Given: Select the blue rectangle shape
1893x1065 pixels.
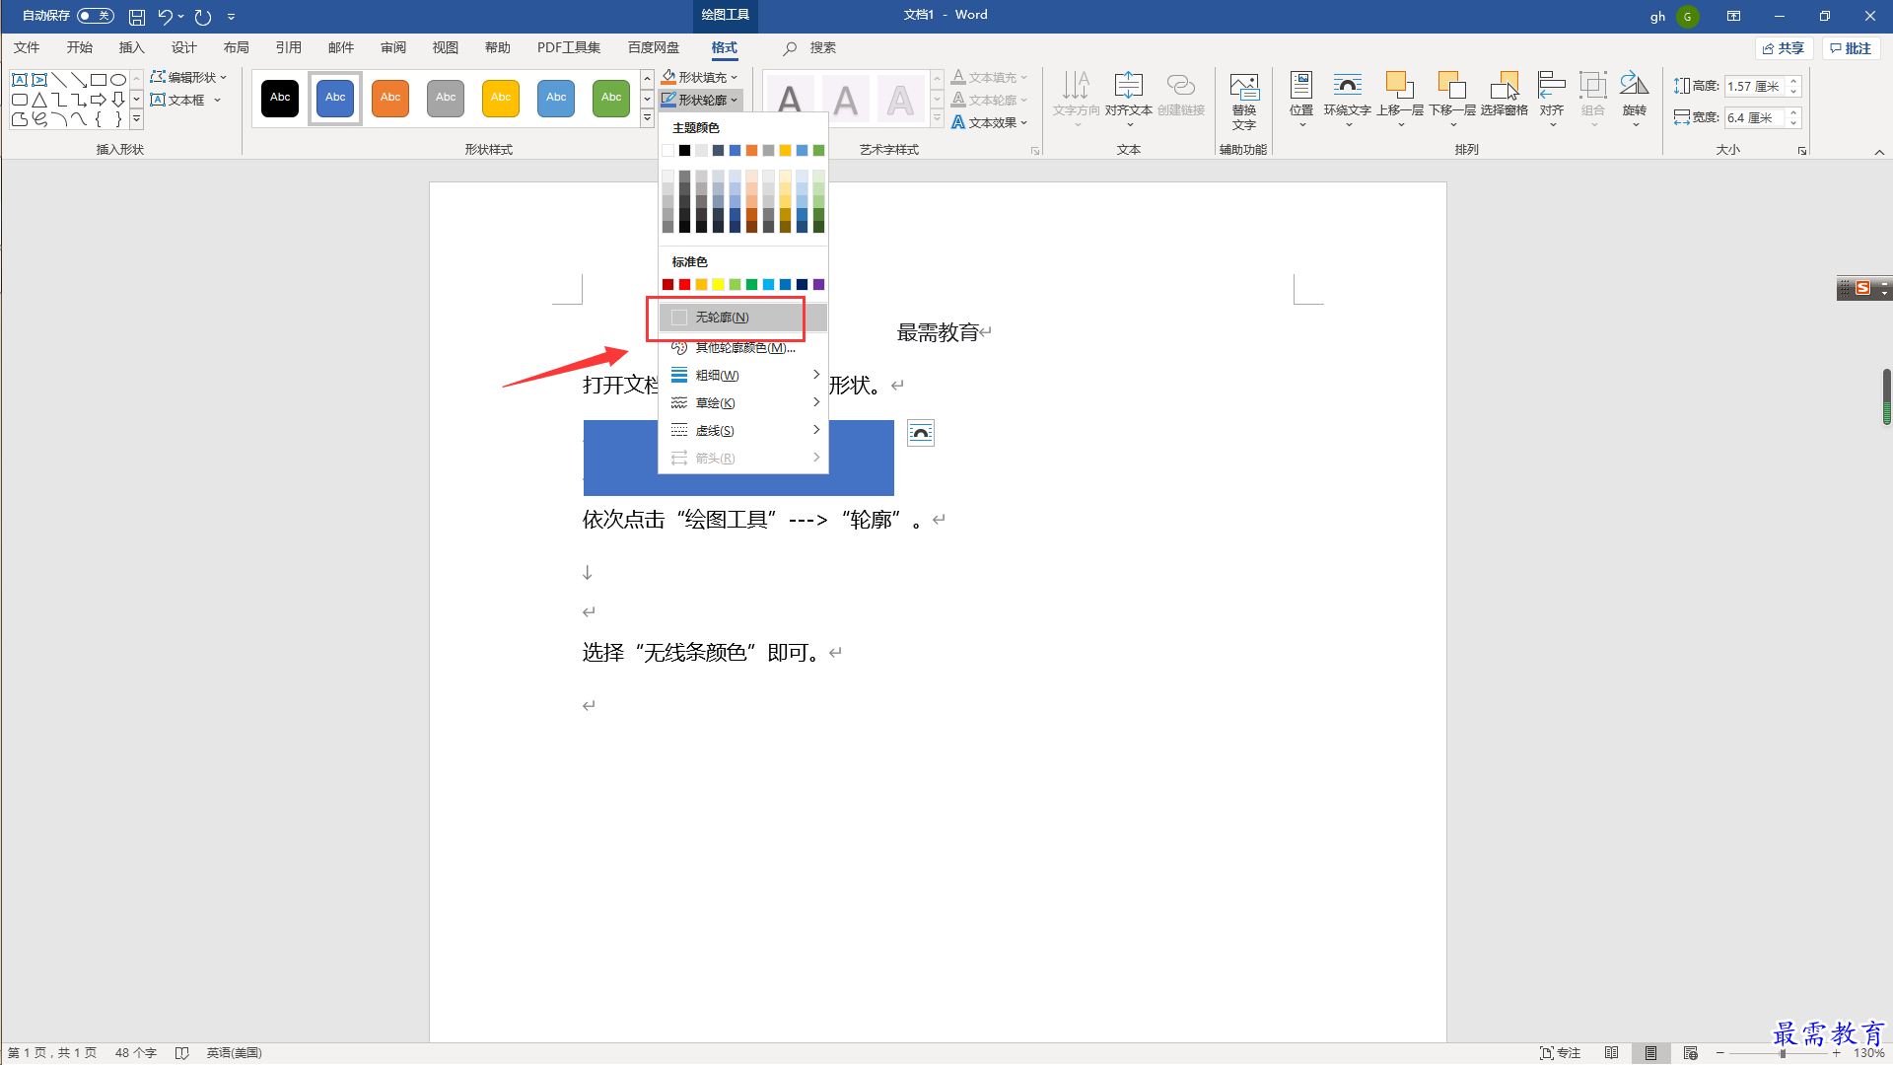Looking at the screenshot, I should 738,459.
